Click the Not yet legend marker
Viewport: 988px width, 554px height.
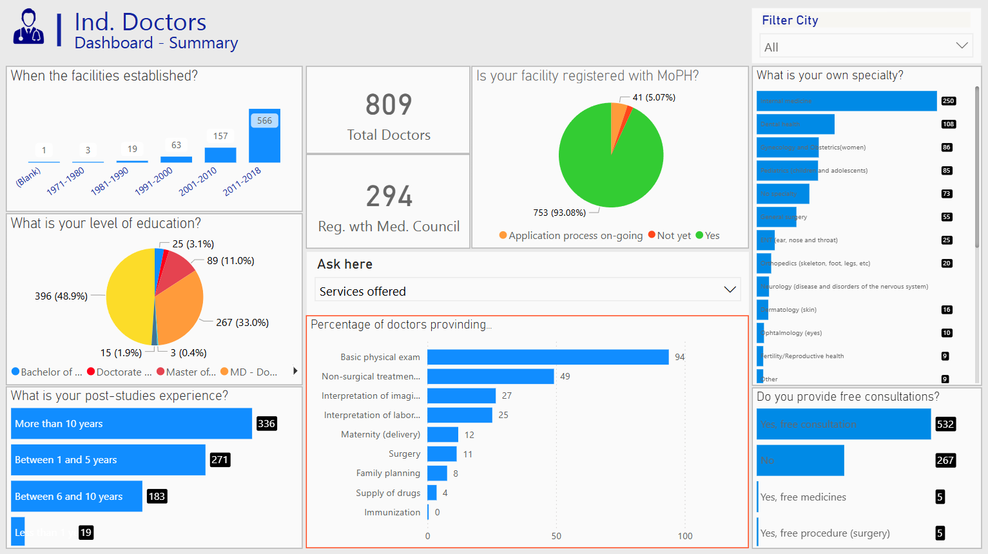[x=652, y=236]
